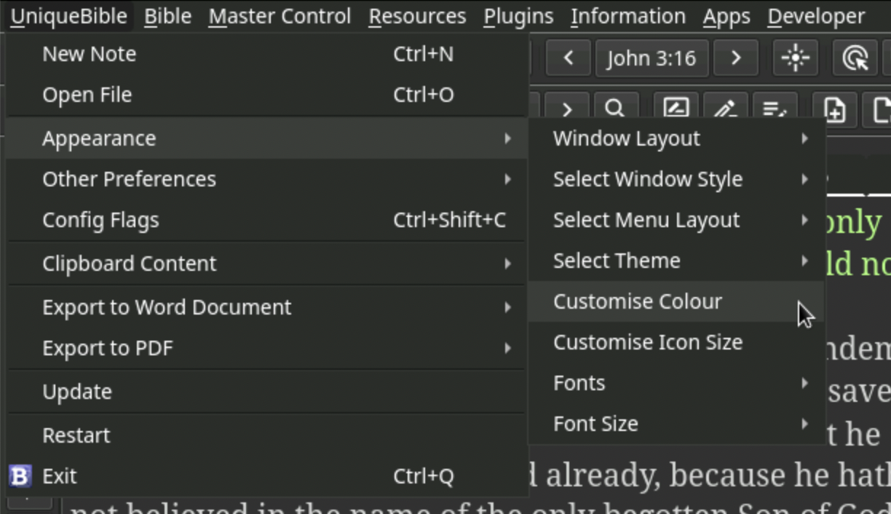
Task: Expand Export to PDF submenu
Action: [x=266, y=348]
